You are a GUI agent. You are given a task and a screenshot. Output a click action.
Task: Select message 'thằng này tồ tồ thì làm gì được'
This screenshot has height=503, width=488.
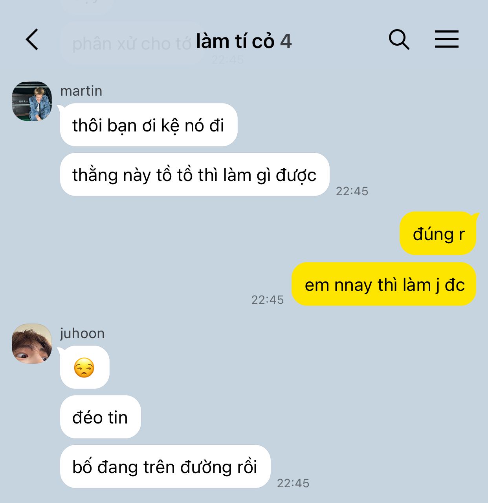pos(194,175)
